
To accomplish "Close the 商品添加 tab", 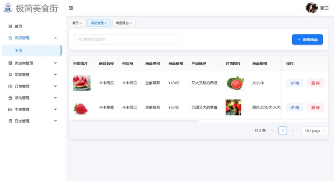I will (x=131, y=23).
